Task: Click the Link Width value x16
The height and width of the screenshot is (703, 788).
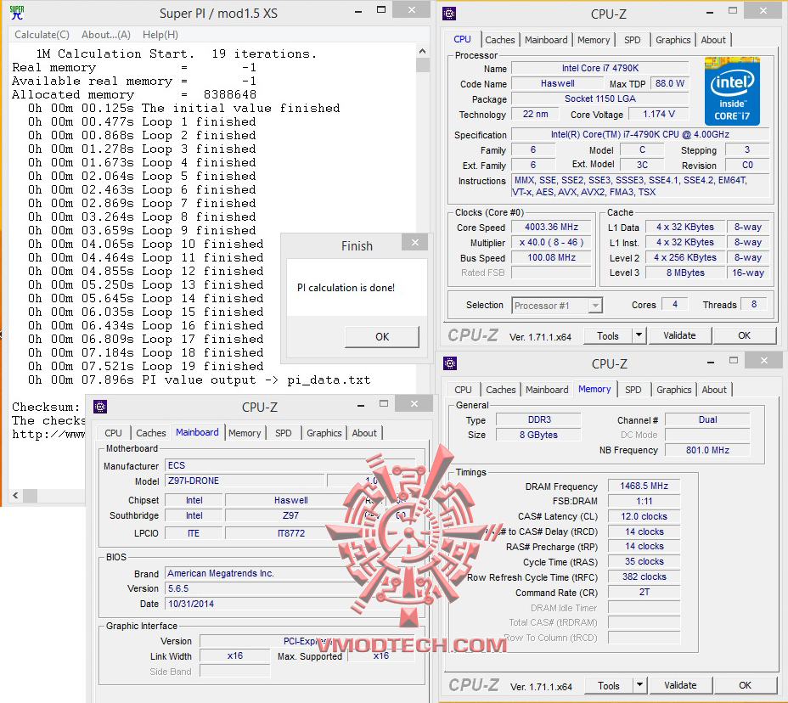Action: pos(234,655)
